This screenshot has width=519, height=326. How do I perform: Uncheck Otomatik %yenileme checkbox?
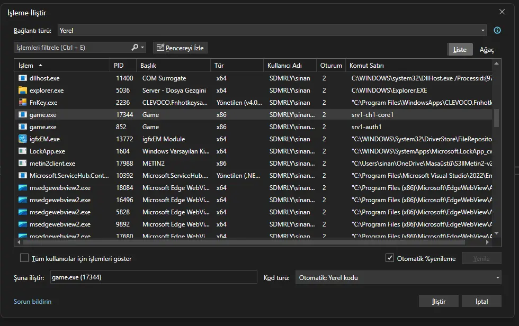pos(390,258)
